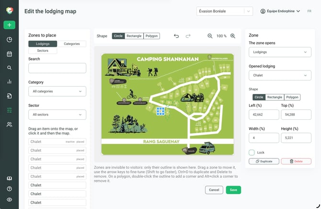Click the user account avatar icon
321x209 pixels.
(263, 12)
